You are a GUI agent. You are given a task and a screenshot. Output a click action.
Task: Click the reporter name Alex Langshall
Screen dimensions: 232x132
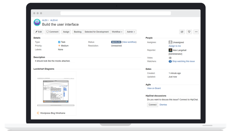tap(180, 50)
